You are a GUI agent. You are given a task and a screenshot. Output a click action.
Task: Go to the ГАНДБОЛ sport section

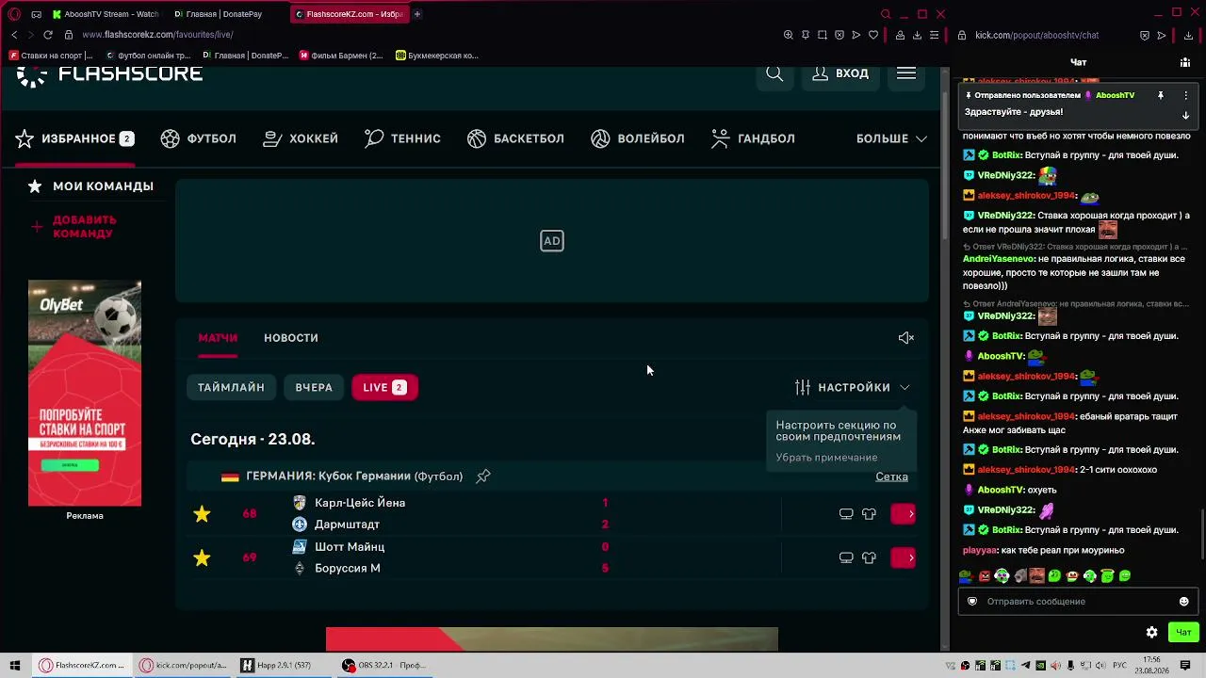coord(753,138)
